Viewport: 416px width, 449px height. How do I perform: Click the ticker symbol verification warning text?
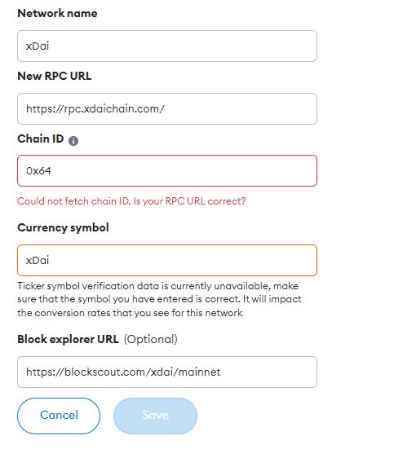(x=159, y=299)
